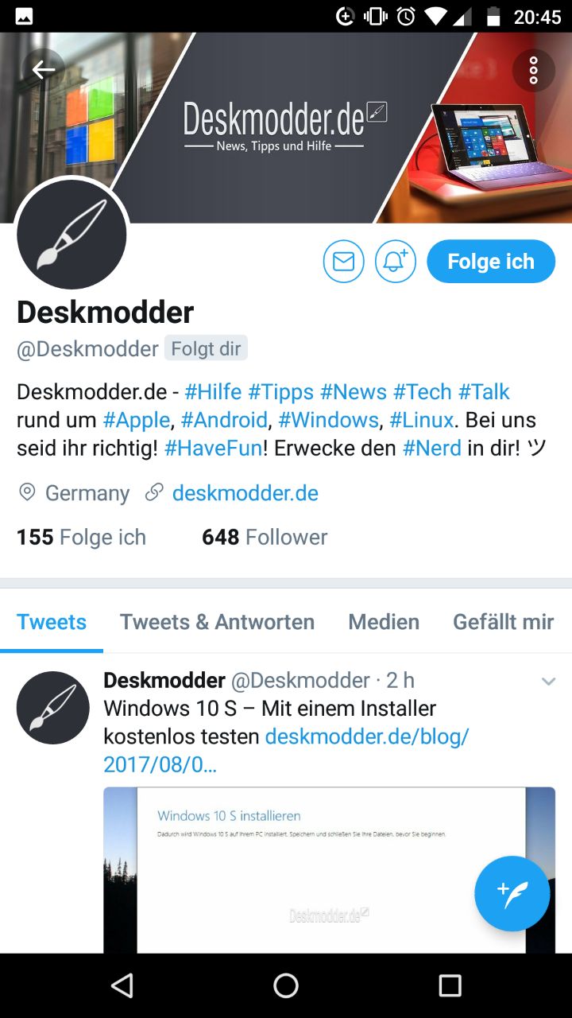This screenshot has height=1018, width=572.
Task: Expand the tweet options chevron
Action: click(548, 682)
